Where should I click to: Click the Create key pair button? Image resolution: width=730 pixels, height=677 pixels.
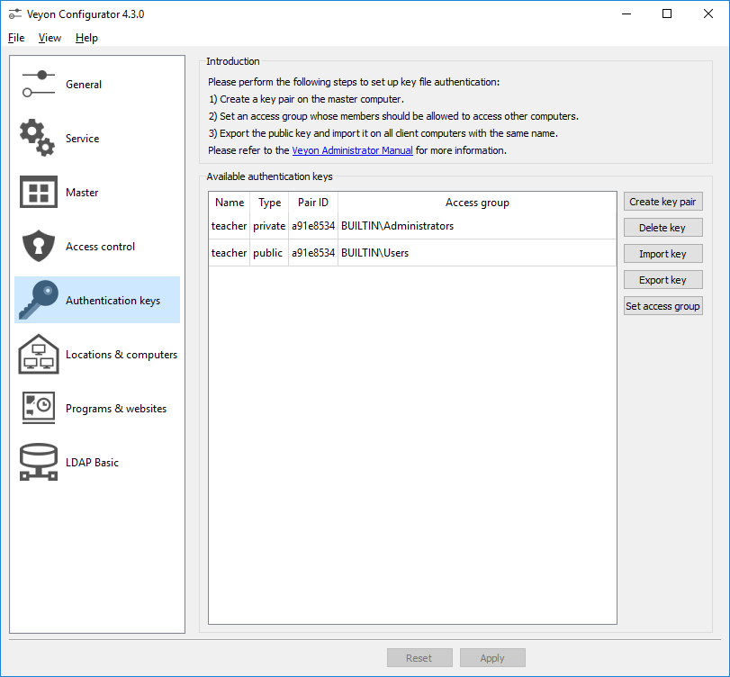(662, 202)
